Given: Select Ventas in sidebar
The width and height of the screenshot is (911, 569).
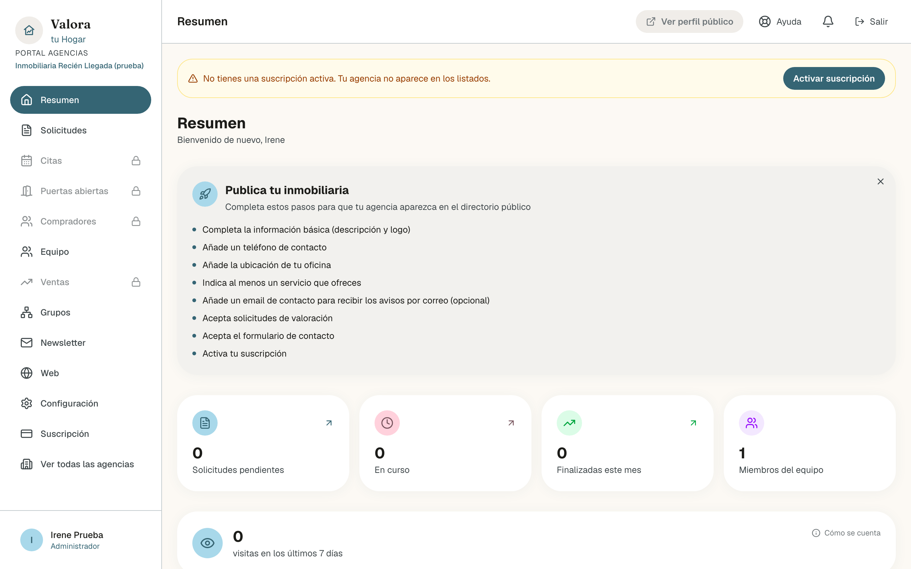Looking at the screenshot, I should pyautogui.click(x=81, y=282).
